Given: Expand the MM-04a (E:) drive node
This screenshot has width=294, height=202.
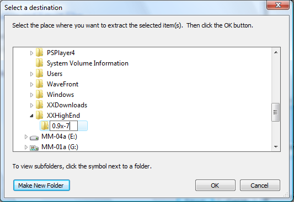Looking at the screenshot, I should pyautogui.click(x=26, y=137).
